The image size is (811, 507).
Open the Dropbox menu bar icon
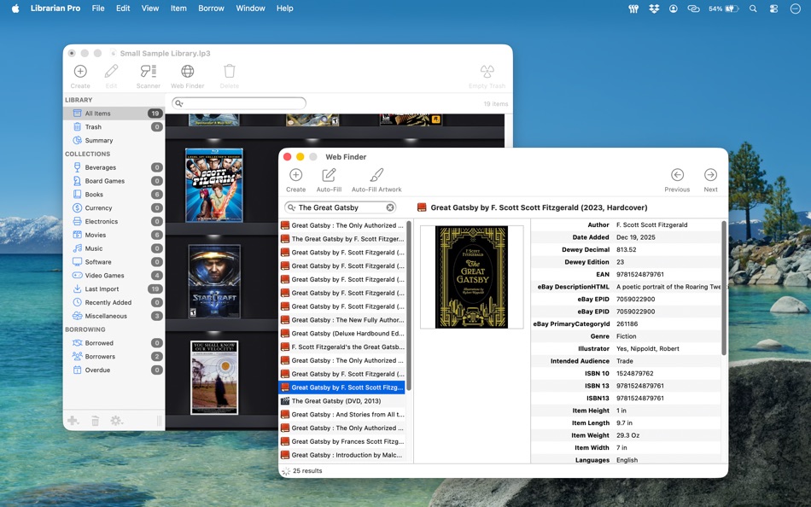click(653, 8)
